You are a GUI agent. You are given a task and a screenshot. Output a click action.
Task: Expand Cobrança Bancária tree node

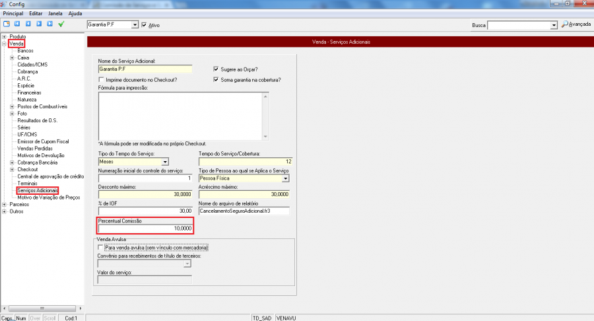[x=12, y=162]
